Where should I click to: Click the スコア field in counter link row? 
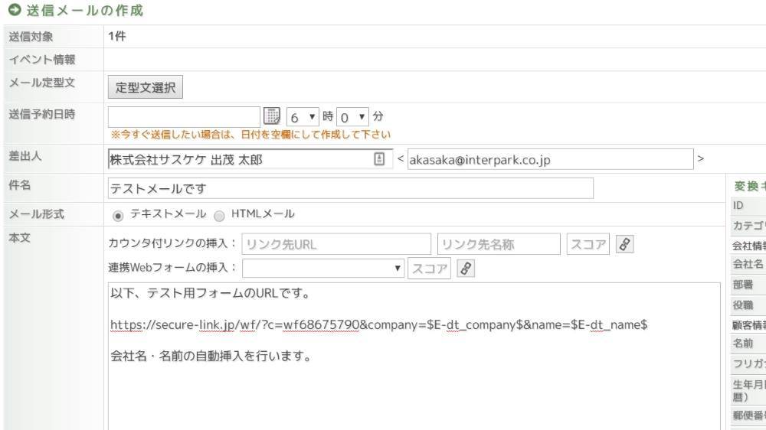588,244
